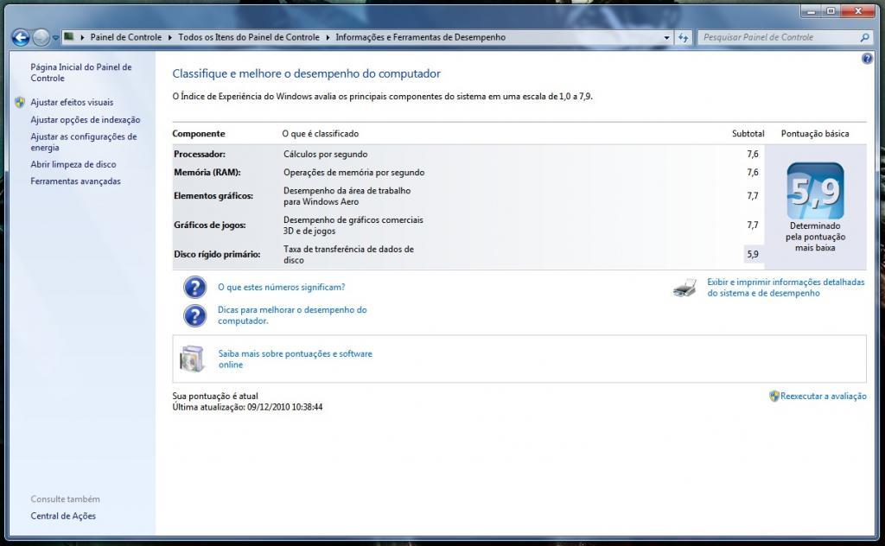Click question icon beside 'Dicas para melhorar'

pyautogui.click(x=194, y=315)
